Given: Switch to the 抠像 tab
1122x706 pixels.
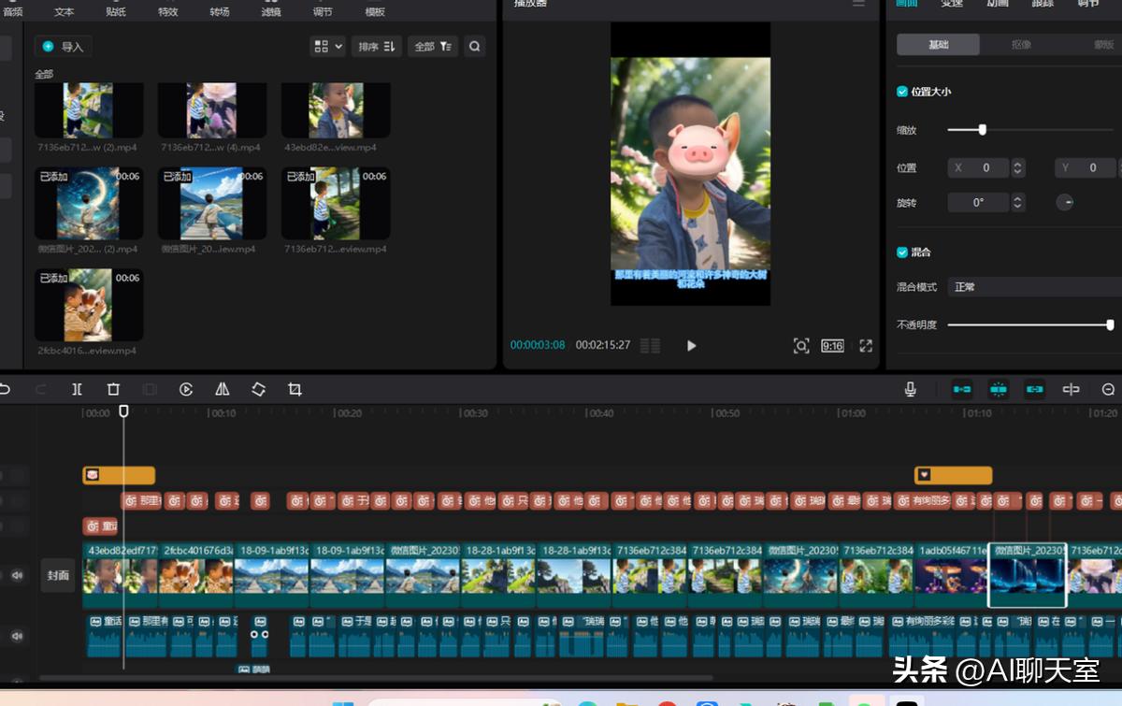Looking at the screenshot, I should [x=1021, y=45].
